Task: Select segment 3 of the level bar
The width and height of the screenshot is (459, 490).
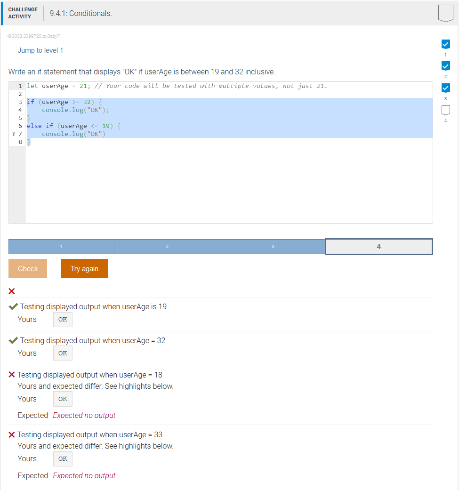Action: (x=272, y=246)
